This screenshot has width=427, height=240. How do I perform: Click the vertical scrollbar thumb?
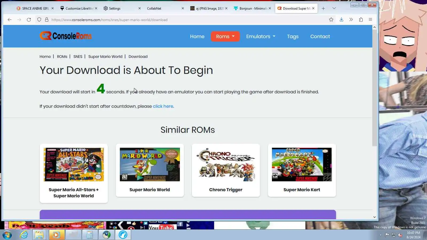click(x=374, y=88)
